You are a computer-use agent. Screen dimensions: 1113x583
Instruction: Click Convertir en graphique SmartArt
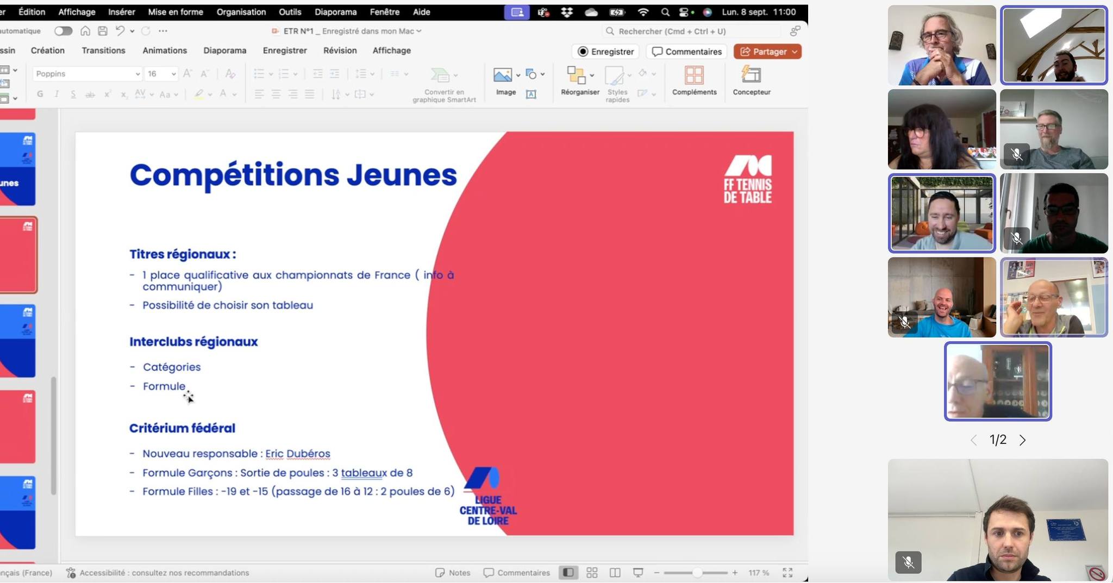444,84
